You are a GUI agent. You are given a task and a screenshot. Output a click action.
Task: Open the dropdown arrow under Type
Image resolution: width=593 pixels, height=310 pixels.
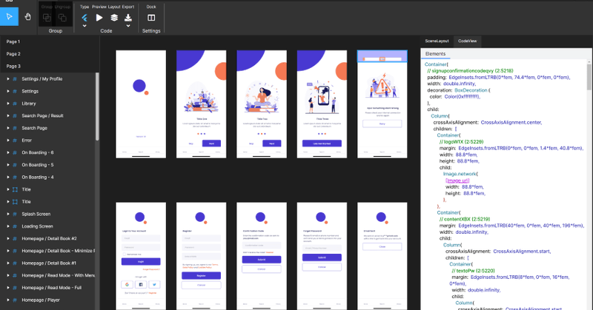point(85,26)
